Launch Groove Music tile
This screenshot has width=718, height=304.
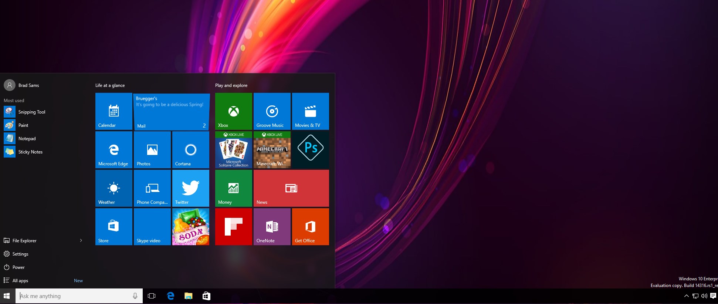pyautogui.click(x=272, y=111)
